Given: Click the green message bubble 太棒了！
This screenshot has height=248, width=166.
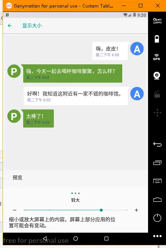Looking at the screenshot, I should coord(39,119).
